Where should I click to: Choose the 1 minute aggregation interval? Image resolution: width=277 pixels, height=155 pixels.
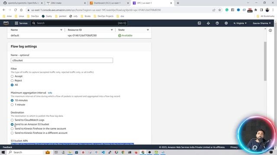click(12, 105)
